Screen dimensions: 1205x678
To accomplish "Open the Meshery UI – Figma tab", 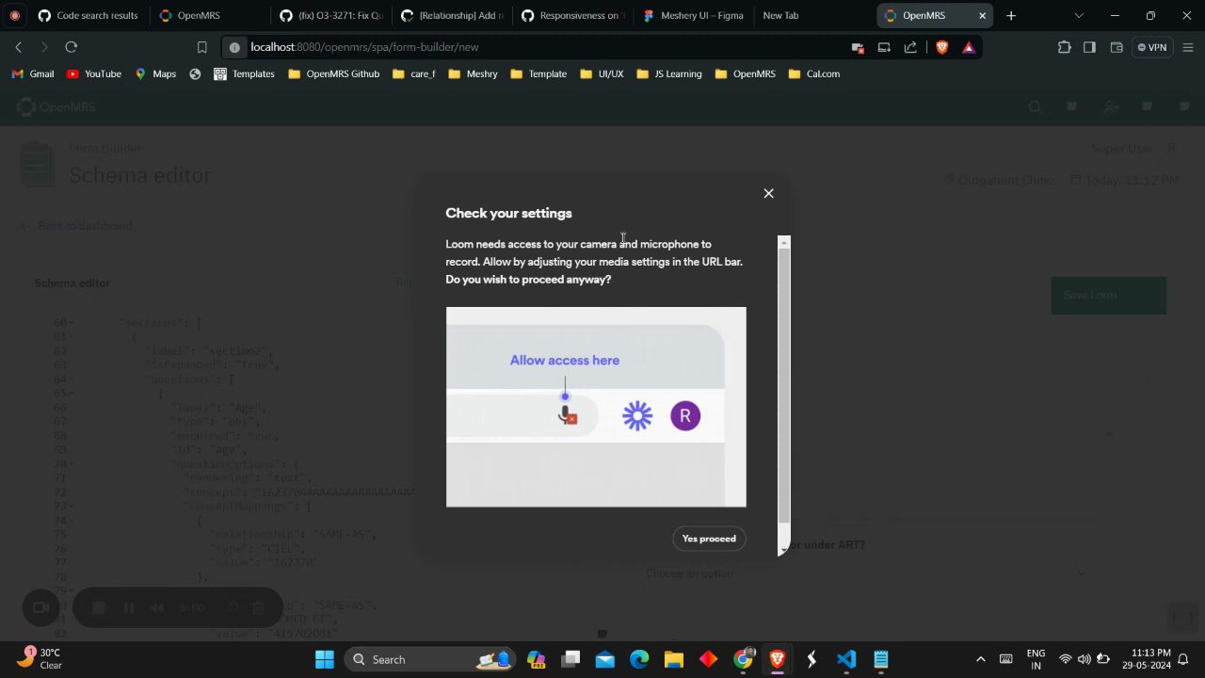I will (x=693, y=15).
